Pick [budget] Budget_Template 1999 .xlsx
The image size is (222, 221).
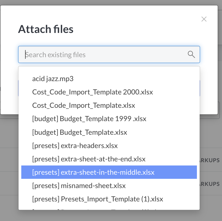(x=89, y=119)
